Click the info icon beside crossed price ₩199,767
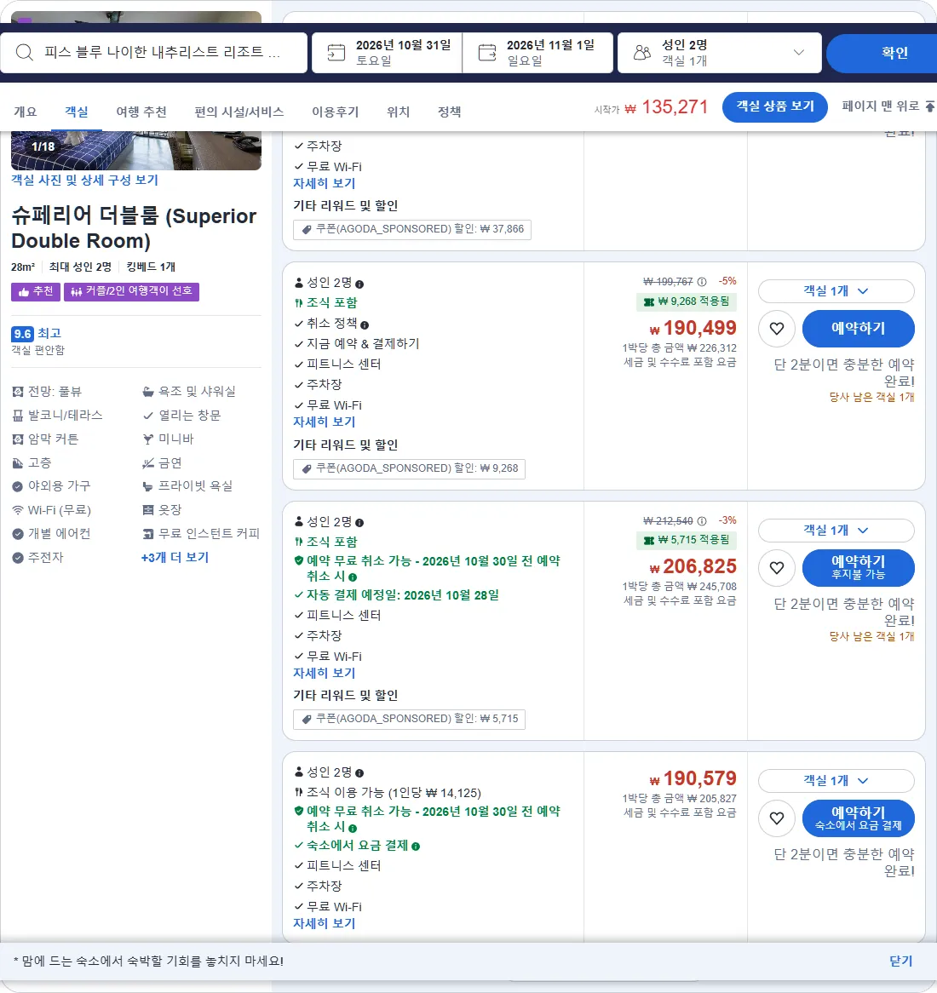 click(701, 282)
